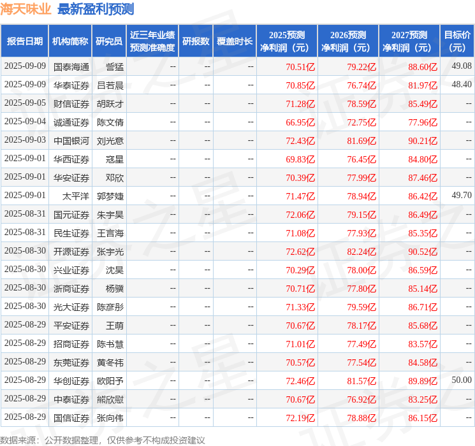Click researcher name 訾猛
The image size is (475, 446).
[115, 67]
